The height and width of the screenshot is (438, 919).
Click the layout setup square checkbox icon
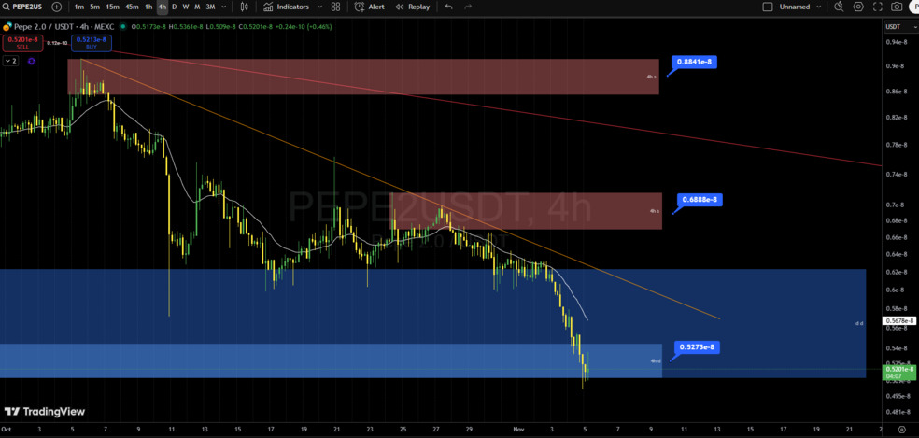[768, 7]
